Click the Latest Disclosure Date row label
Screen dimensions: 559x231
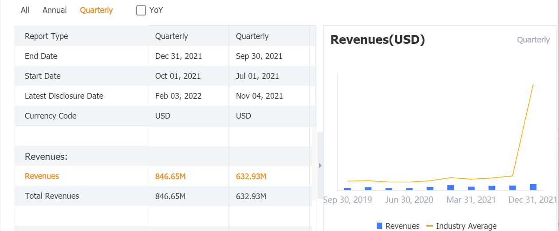tap(64, 96)
